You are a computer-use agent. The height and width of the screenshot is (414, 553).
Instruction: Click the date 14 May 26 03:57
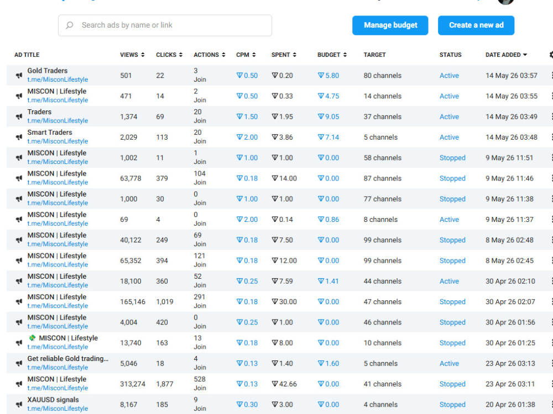point(512,75)
